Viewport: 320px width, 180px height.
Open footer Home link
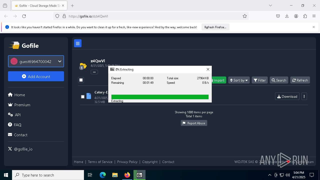point(78,162)
